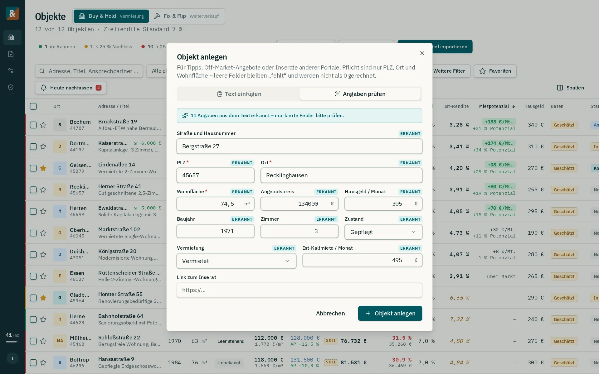Open the shield check sidebar icon

coord(11,87)
